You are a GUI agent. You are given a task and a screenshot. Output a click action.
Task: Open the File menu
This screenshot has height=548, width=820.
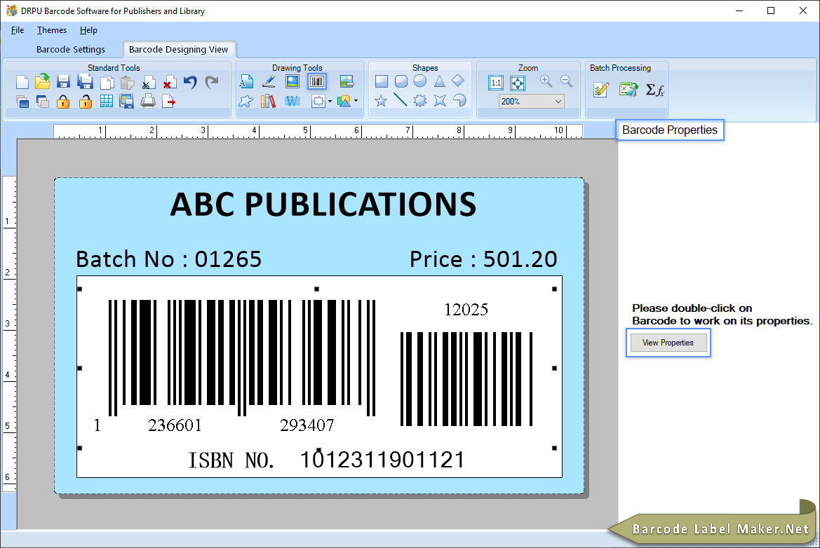click(18, 30)
